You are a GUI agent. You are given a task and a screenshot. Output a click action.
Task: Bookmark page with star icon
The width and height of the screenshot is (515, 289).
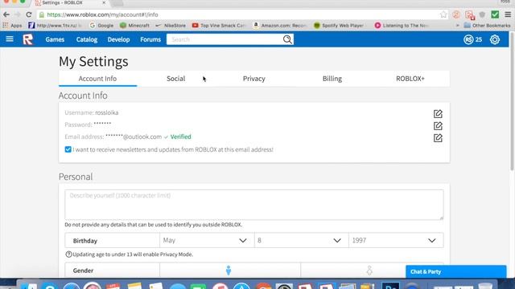[443, 14]
